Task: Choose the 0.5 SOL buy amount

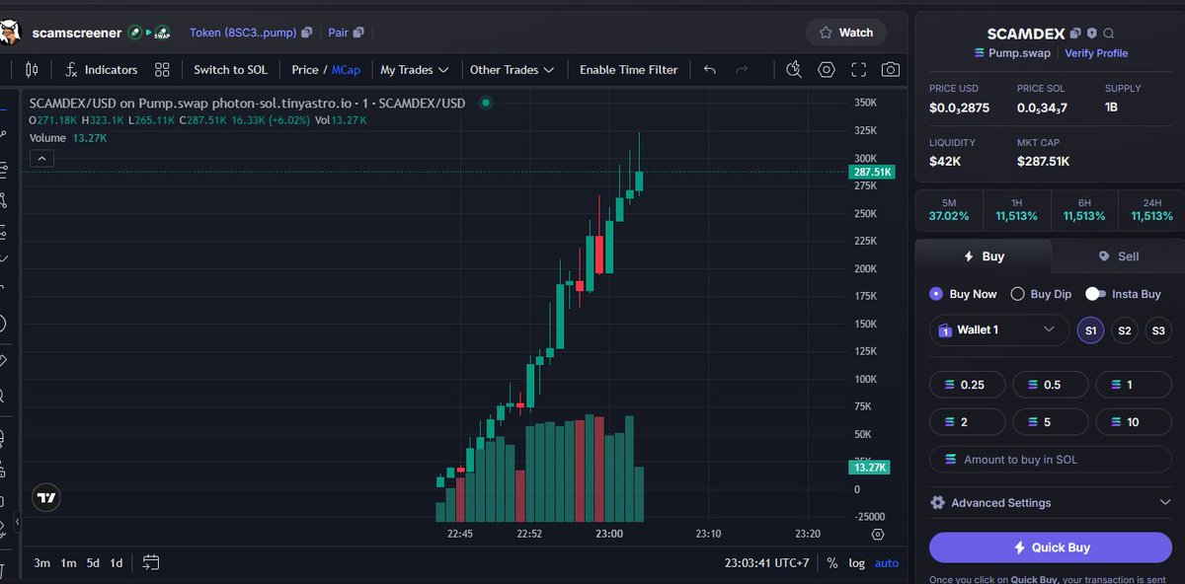Action: point(1051,385)
